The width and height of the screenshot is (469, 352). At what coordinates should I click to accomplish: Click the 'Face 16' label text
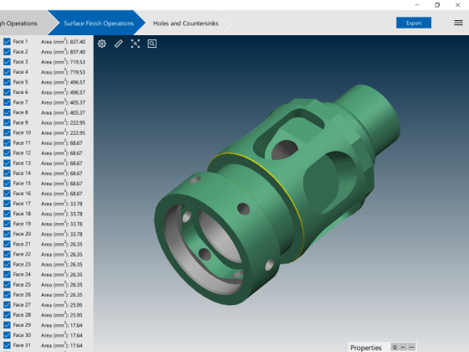point(22,194)
